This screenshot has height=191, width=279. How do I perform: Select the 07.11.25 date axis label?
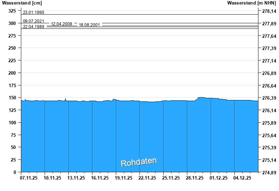[x=29, y=178]
